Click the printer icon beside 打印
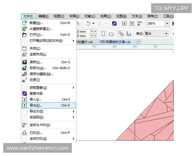This screenshot has height=156, width=195. pos(24,133)
